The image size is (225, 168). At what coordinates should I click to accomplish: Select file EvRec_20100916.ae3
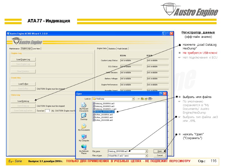click(103, 115)
